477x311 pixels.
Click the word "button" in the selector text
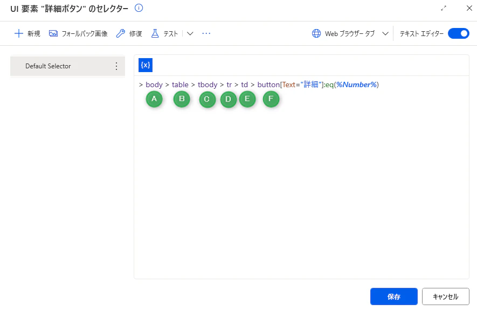click(268, 84)
